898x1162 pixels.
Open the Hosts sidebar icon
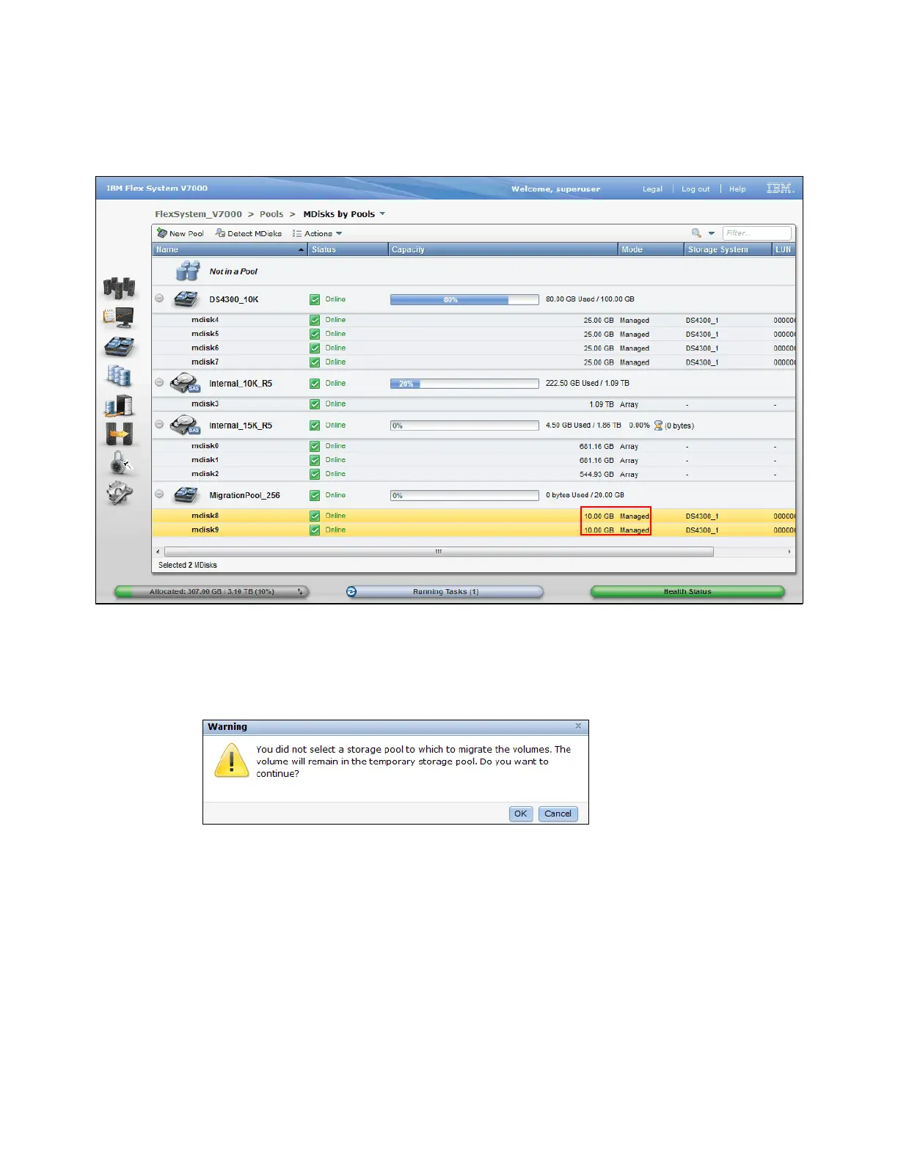[x=119, y=405]
